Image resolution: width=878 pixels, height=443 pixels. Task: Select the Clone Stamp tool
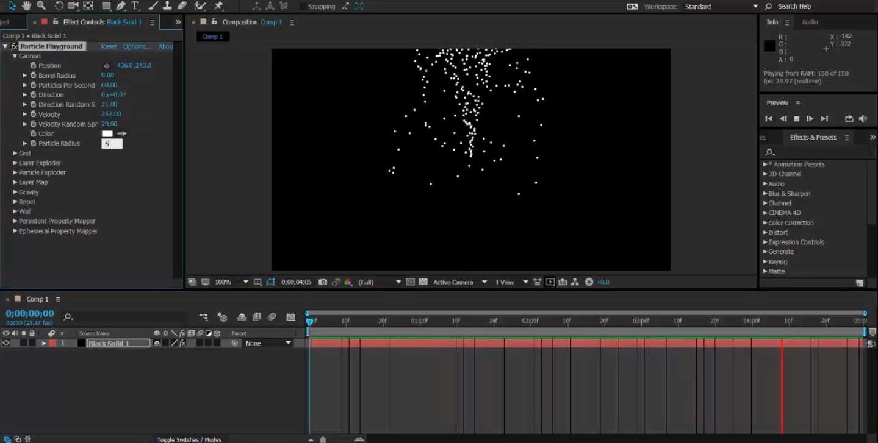pyautogui.click(x=167, y=5)
